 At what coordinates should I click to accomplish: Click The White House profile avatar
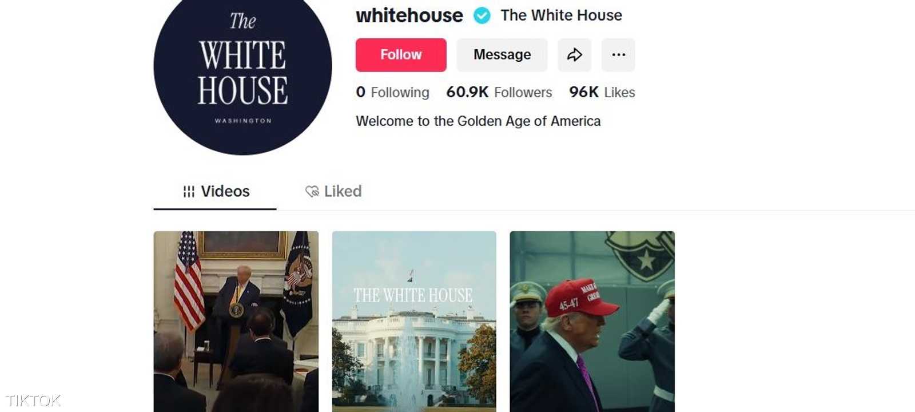pyautogui.click(x=242, y=67)
